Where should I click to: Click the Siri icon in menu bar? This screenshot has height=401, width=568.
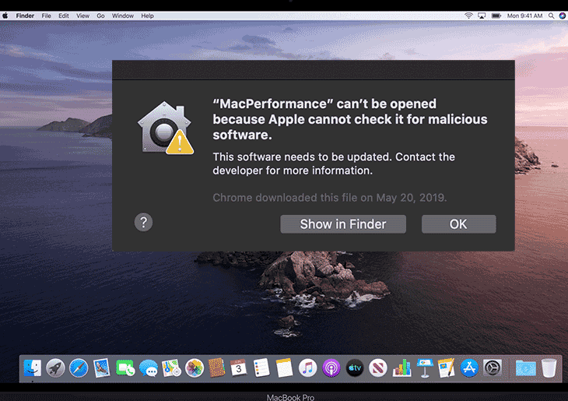coord(563,16)
